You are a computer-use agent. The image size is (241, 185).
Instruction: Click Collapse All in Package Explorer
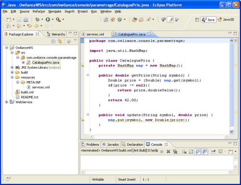point(54,41)
